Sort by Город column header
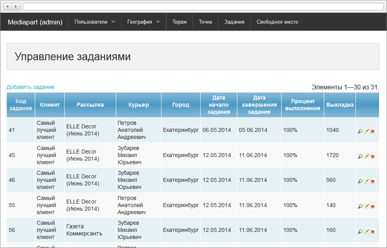This screenshot has width=387, height=248. click(181, 105)
